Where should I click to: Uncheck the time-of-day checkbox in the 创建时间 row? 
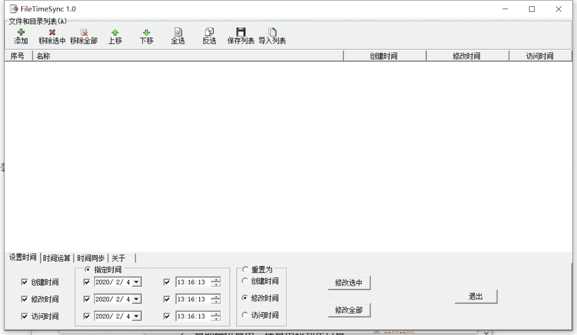coord(167,282)
